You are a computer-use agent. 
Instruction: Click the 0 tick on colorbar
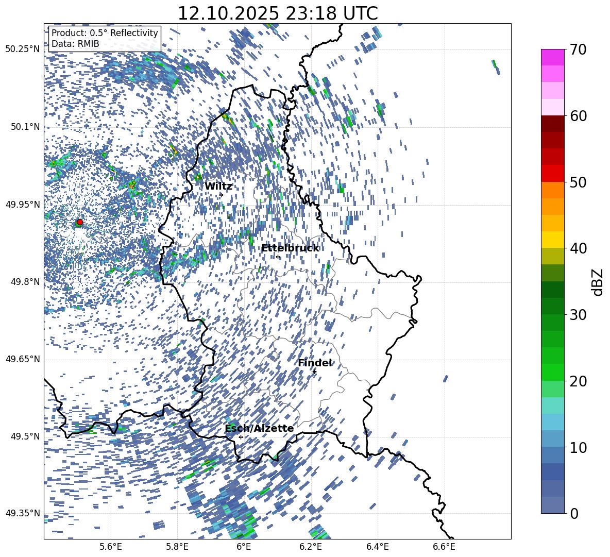(x=574, y=513)
